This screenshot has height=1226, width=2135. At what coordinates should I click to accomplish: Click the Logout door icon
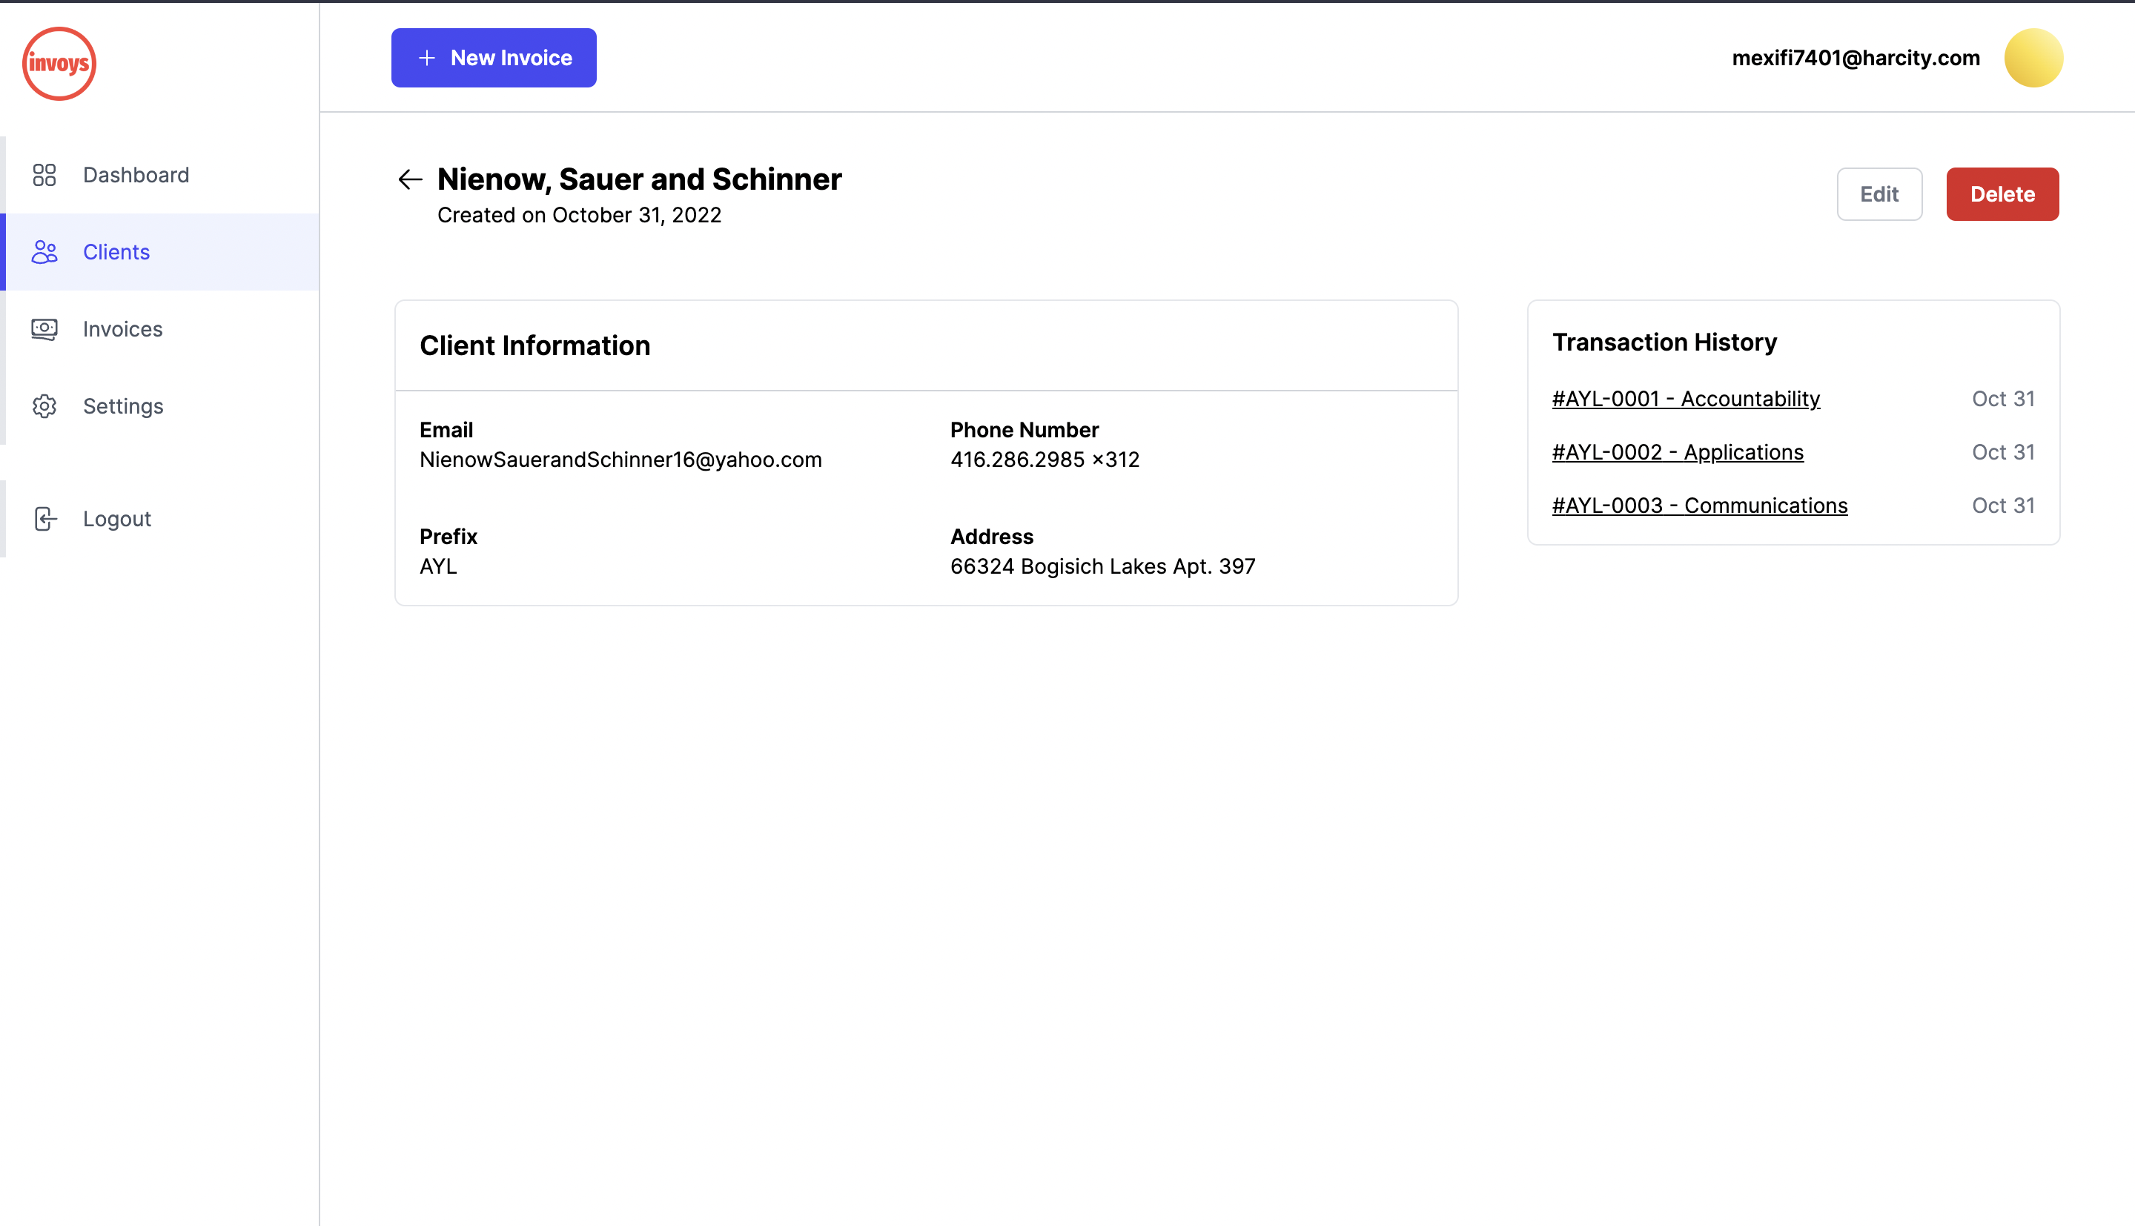coord(44,519)
